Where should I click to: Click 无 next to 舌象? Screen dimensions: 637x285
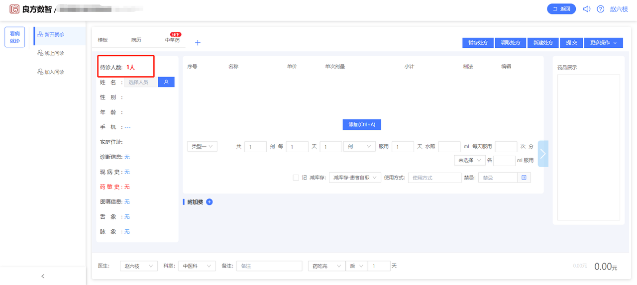pyautogui.click(x=127, y=217)
